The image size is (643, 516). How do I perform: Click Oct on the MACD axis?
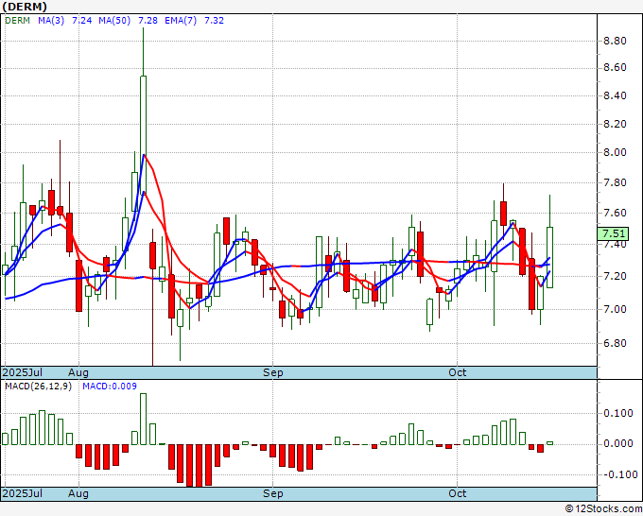(458, 493)
